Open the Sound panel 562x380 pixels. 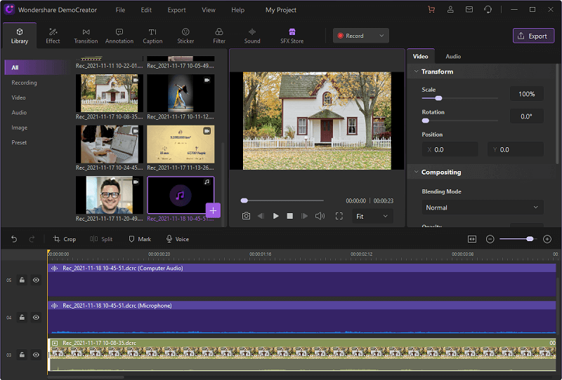click(x=252, y=36)
